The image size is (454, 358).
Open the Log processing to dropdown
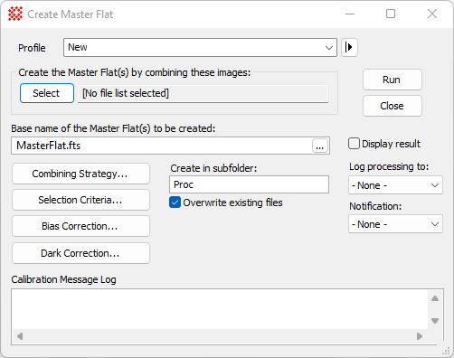[x=395, y=185]
